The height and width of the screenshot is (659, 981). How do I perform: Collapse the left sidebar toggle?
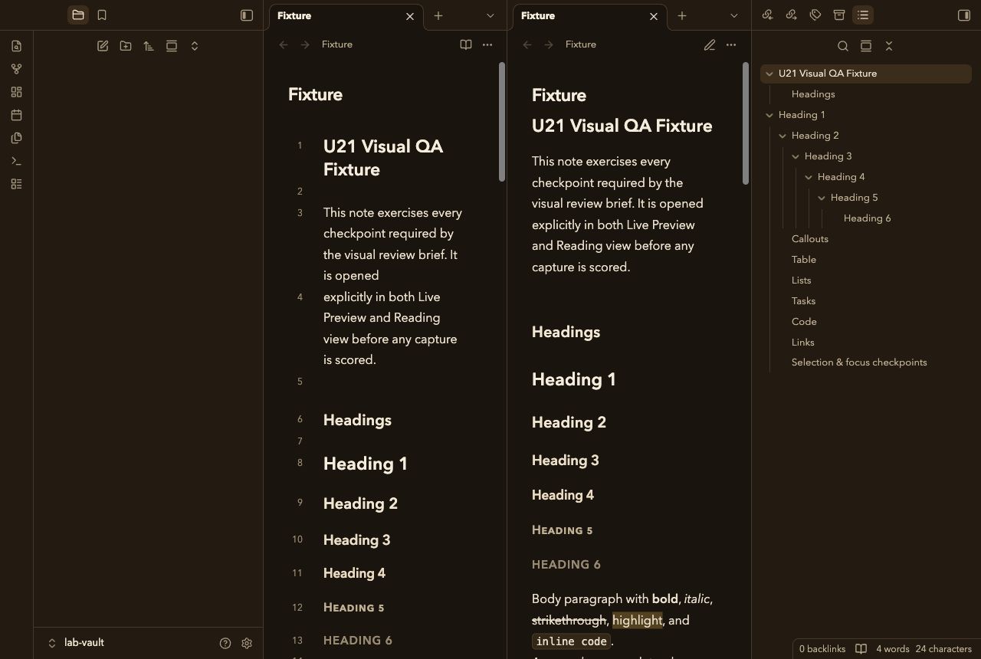pyautogui.click(x=247, y=15)
